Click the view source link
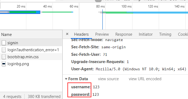The width and height of the screenshot is (188, 99). tap(108, 79)
